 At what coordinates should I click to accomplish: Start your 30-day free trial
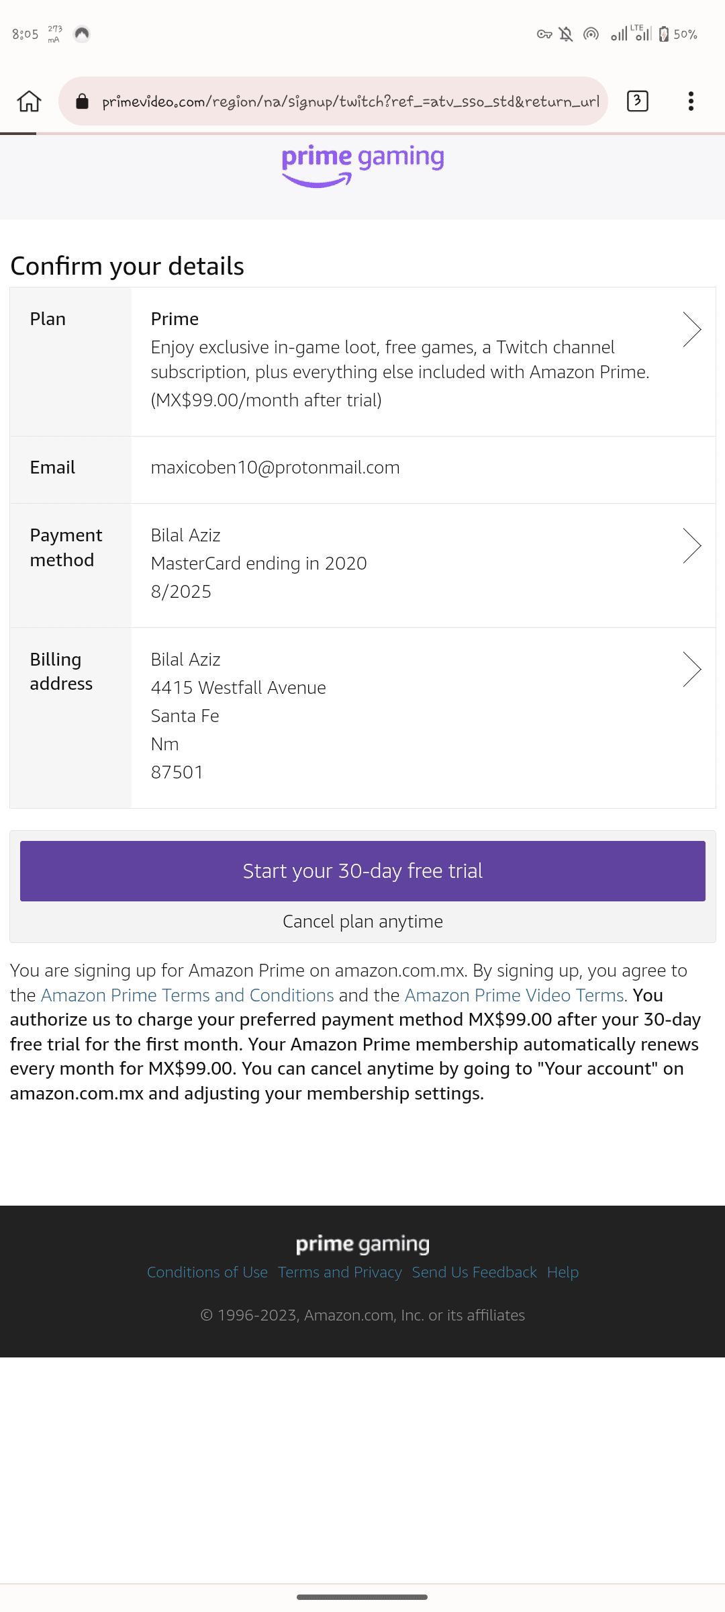click(362, 870)
